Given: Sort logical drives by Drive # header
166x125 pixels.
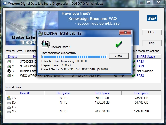Looking at the screenshot, I should tap(25, 93).
